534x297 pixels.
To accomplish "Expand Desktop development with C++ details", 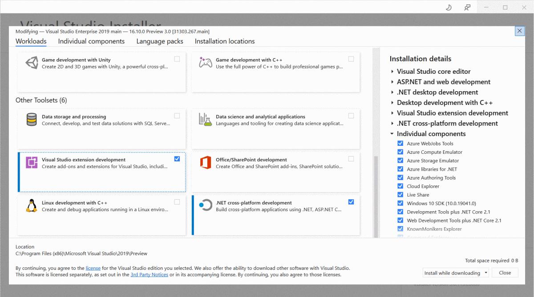I will 392,103.
